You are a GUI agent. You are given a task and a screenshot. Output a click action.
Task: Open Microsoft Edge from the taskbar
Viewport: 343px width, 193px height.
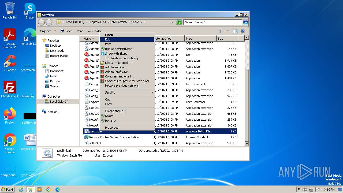(x=58, y=190)
